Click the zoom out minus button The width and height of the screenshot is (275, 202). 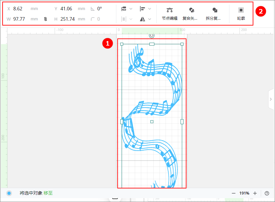[234, 193]
